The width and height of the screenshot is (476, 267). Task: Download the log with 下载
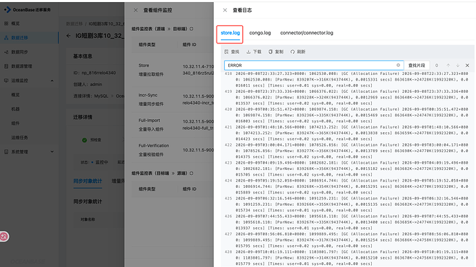[x=254, y=52]
